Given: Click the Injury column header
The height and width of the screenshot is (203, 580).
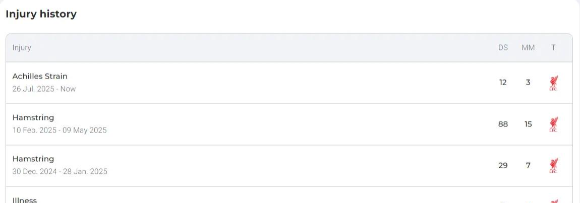Looking at the screenshot, I should 22,48.
